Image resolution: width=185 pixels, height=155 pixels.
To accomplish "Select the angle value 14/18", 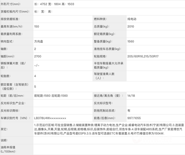I will click(x=131, y=96).
